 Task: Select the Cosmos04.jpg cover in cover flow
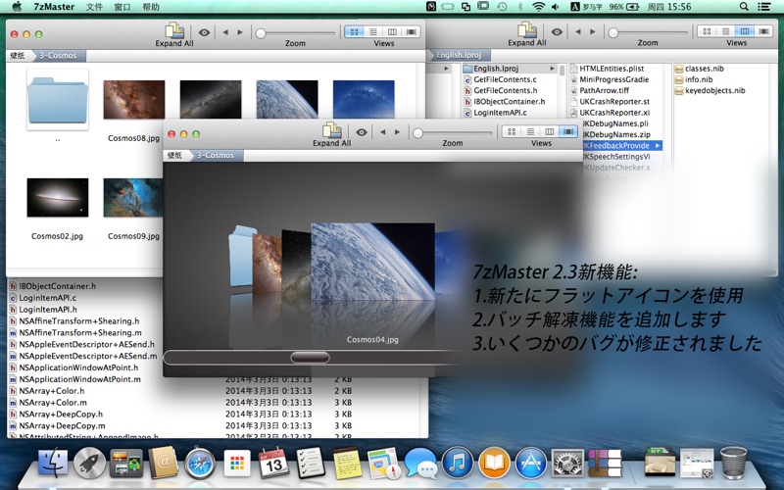(372, 262)
